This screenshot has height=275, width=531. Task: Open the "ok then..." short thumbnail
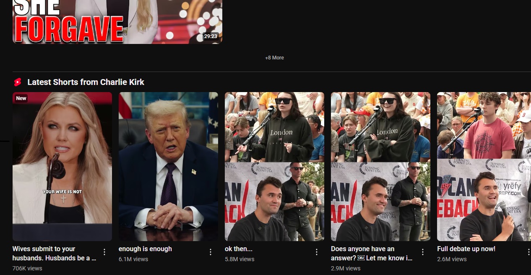click(274, 167)
